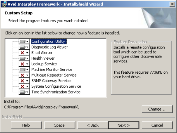The width and height of the screenshot is (177, 133).
Task: Proceed with the Next > button
Action: (124, 125)
